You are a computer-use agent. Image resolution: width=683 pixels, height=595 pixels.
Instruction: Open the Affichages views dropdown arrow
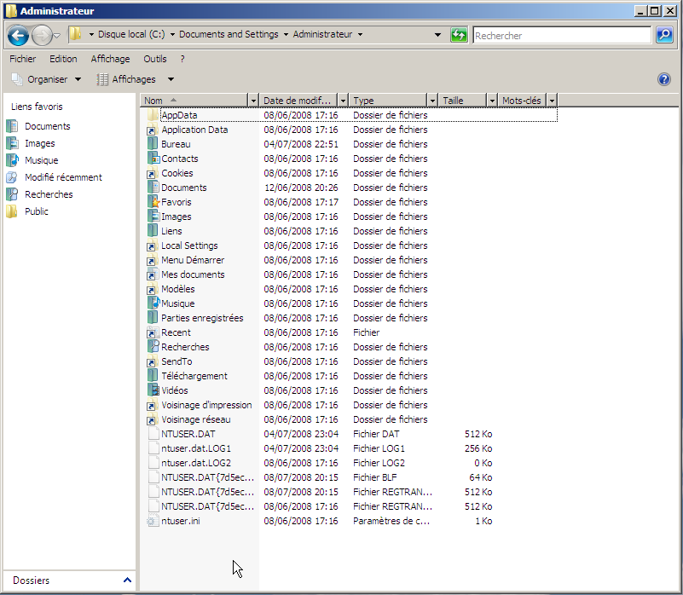(x=171, y=79)
